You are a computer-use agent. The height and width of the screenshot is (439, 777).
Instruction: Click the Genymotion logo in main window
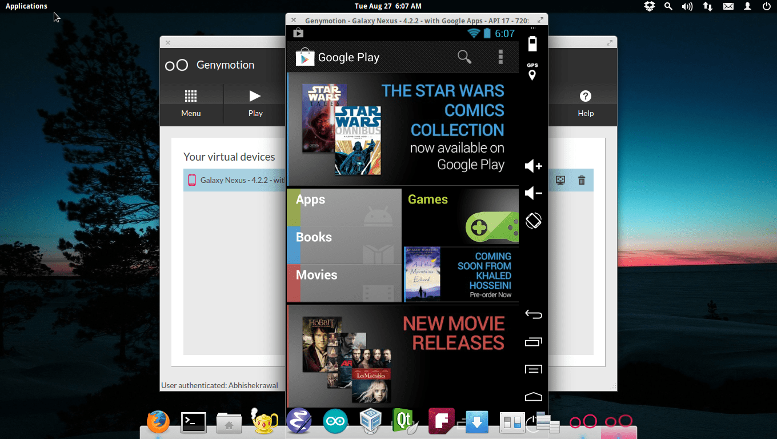tap(177, 65)
